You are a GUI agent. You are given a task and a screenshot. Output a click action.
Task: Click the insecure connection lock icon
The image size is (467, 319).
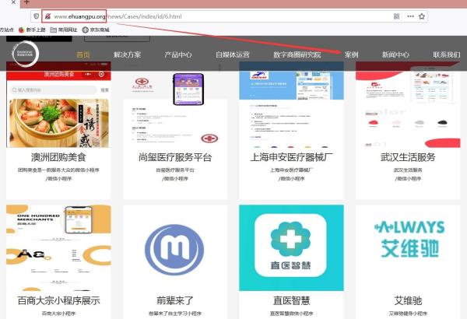pos(47,16)
